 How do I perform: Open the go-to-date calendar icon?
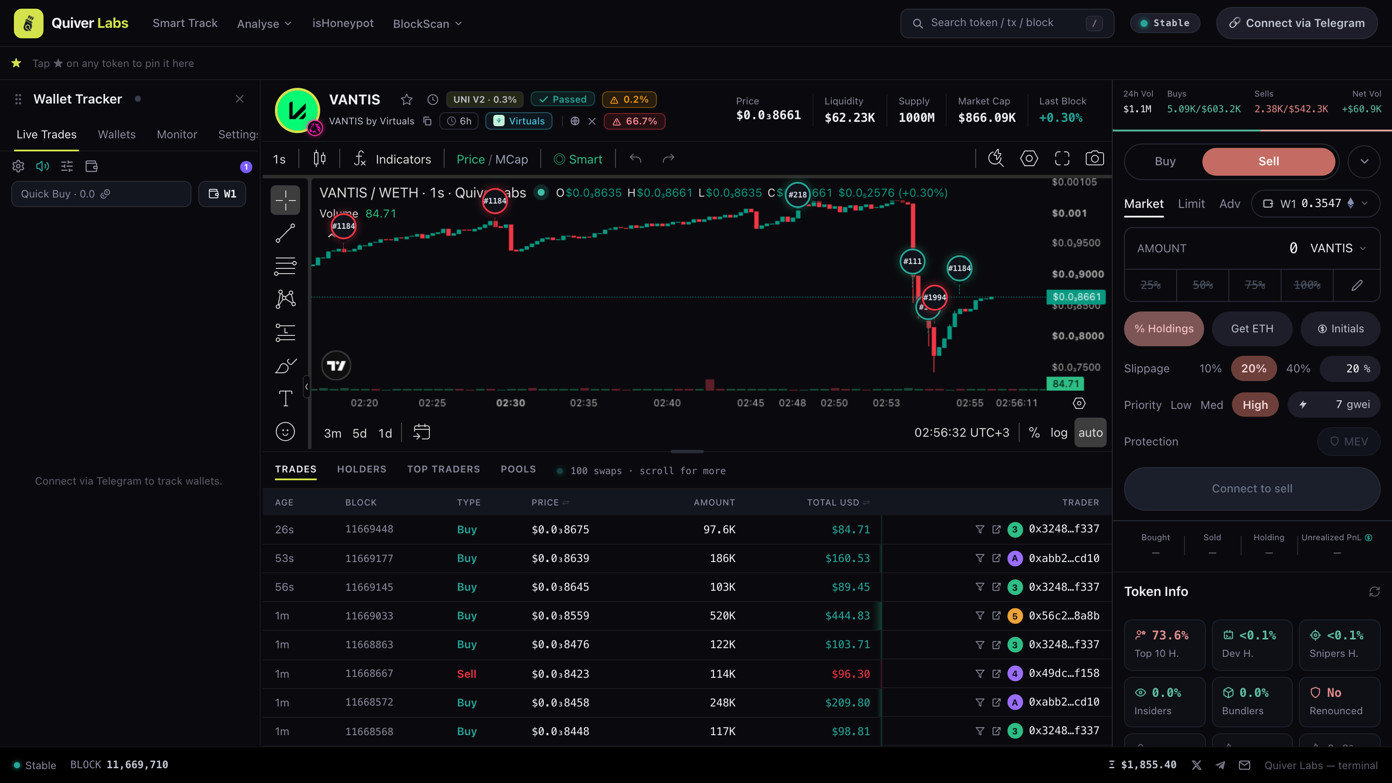coord(422,432)
